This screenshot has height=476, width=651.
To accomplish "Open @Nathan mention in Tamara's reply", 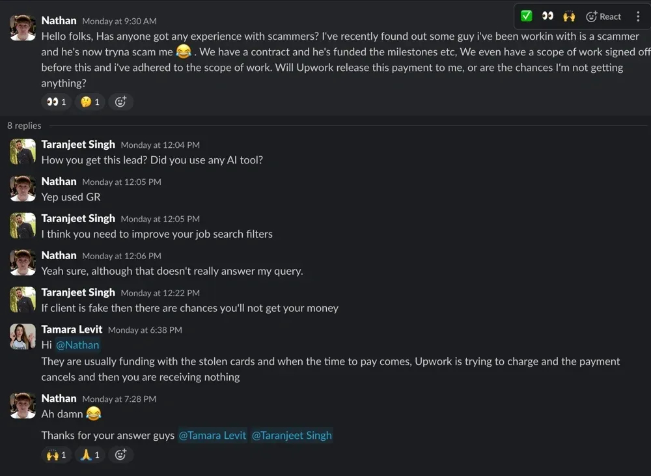I will [77, 345].
